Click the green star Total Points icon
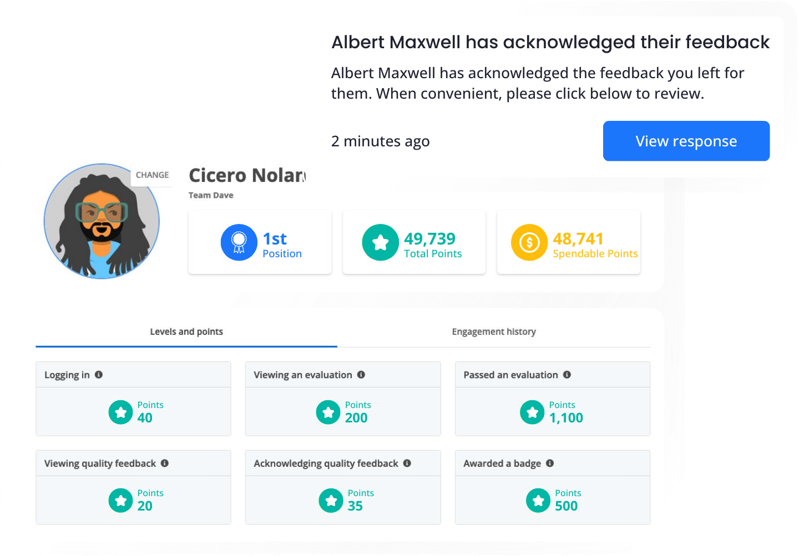799x556 pixels. point(380,242)
